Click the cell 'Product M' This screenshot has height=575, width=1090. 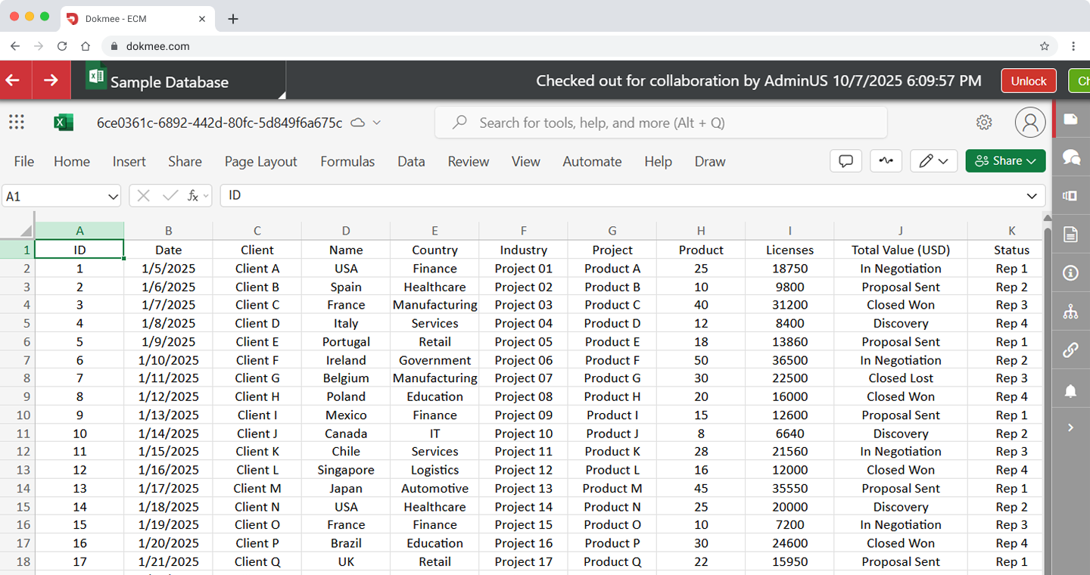tap(612, 489)
